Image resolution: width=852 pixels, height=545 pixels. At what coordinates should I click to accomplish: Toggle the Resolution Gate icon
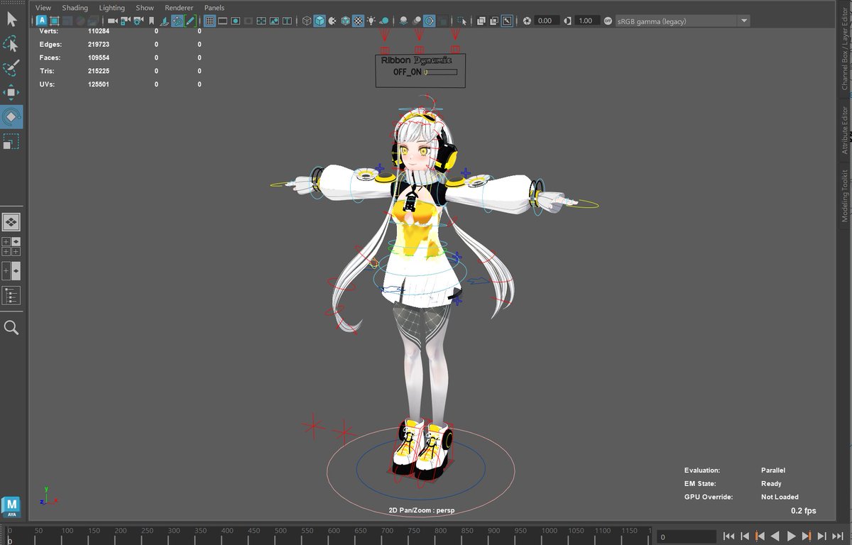(235, 21)
